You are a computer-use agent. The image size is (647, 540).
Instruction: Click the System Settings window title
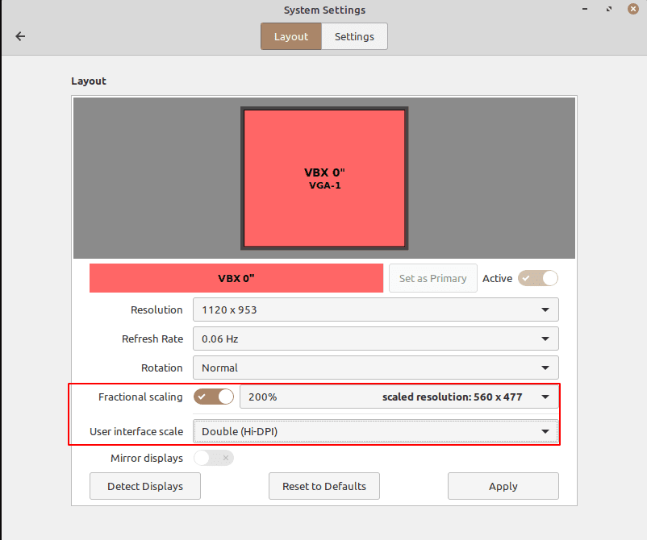tap(324, 10)
